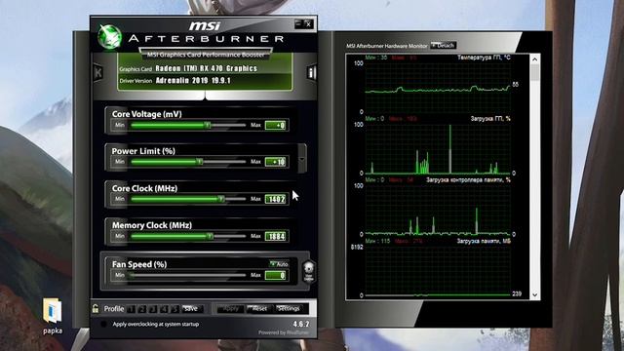Open the Settings dialog

coord(290,309)
